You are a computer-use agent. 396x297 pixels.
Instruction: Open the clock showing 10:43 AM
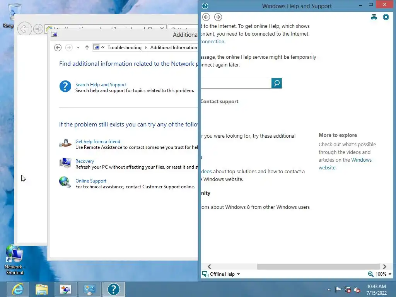(377, 290)
